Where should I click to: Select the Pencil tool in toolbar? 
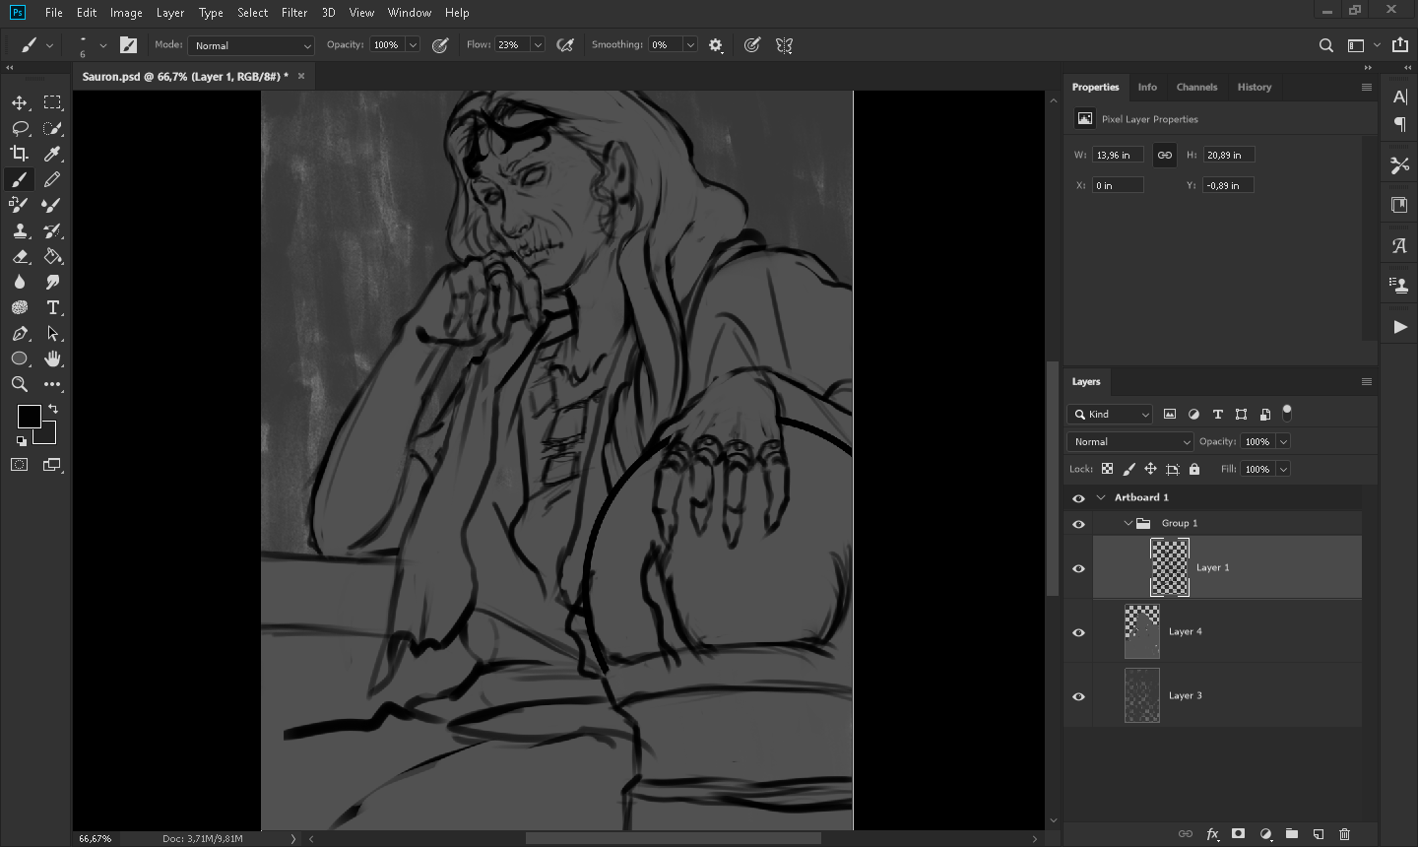[x=52, y=179]
